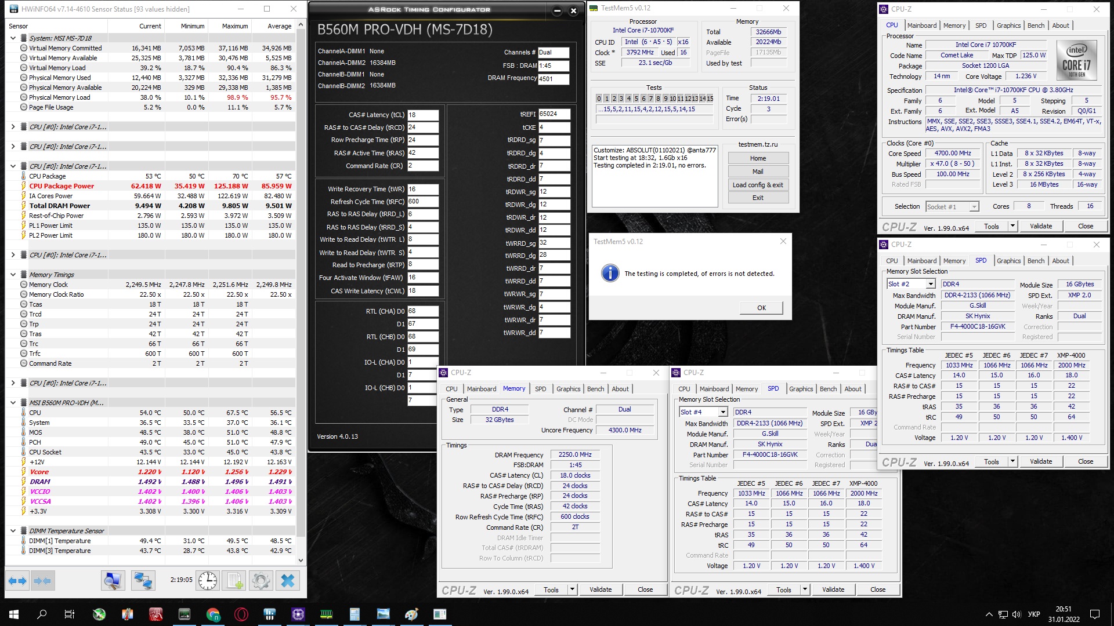This screenshot has height=626, width=1114.
Task: Click HWiNFO clock reset timer icon
Action: [207, 580]
